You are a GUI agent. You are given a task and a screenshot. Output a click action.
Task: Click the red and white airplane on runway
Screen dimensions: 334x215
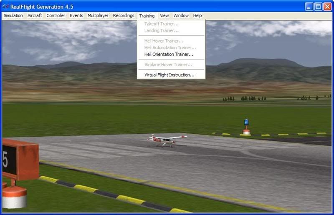tap(167, 140)
